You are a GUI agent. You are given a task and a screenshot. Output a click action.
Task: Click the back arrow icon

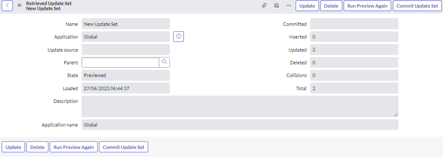coord(7,6)
